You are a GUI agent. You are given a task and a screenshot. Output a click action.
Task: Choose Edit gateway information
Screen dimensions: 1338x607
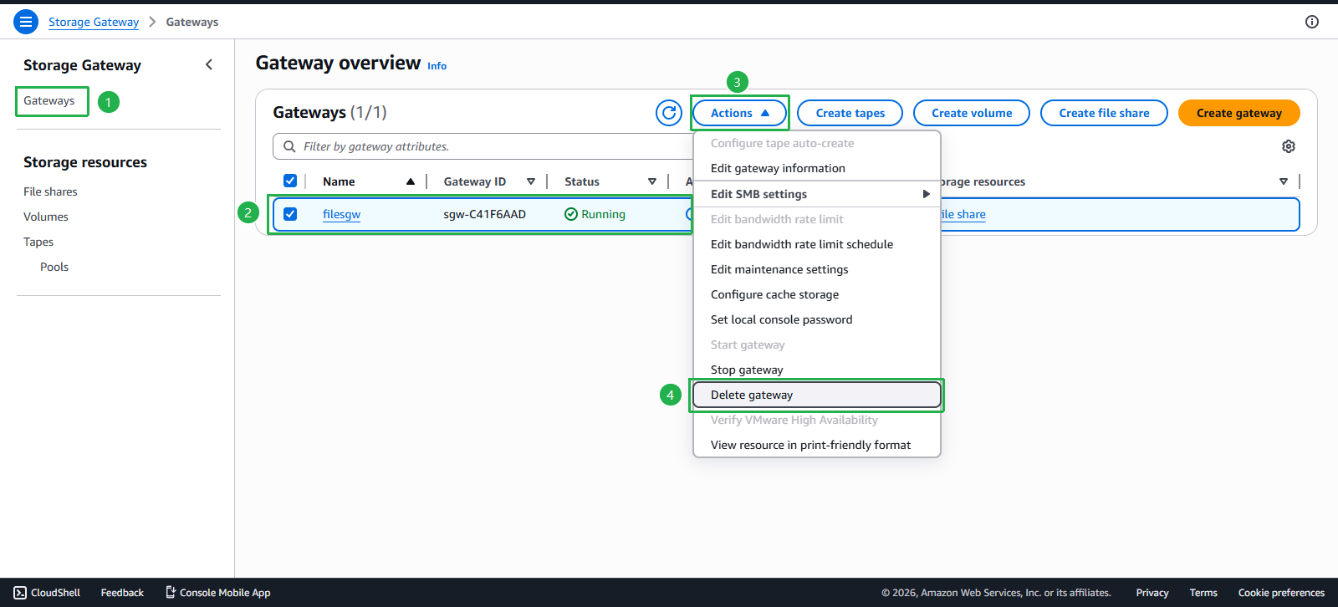[817, 168]
